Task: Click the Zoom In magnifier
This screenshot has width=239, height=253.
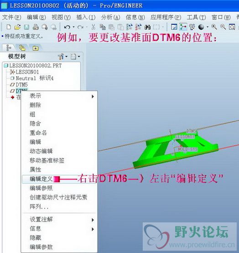Action: tap(214, 27)
